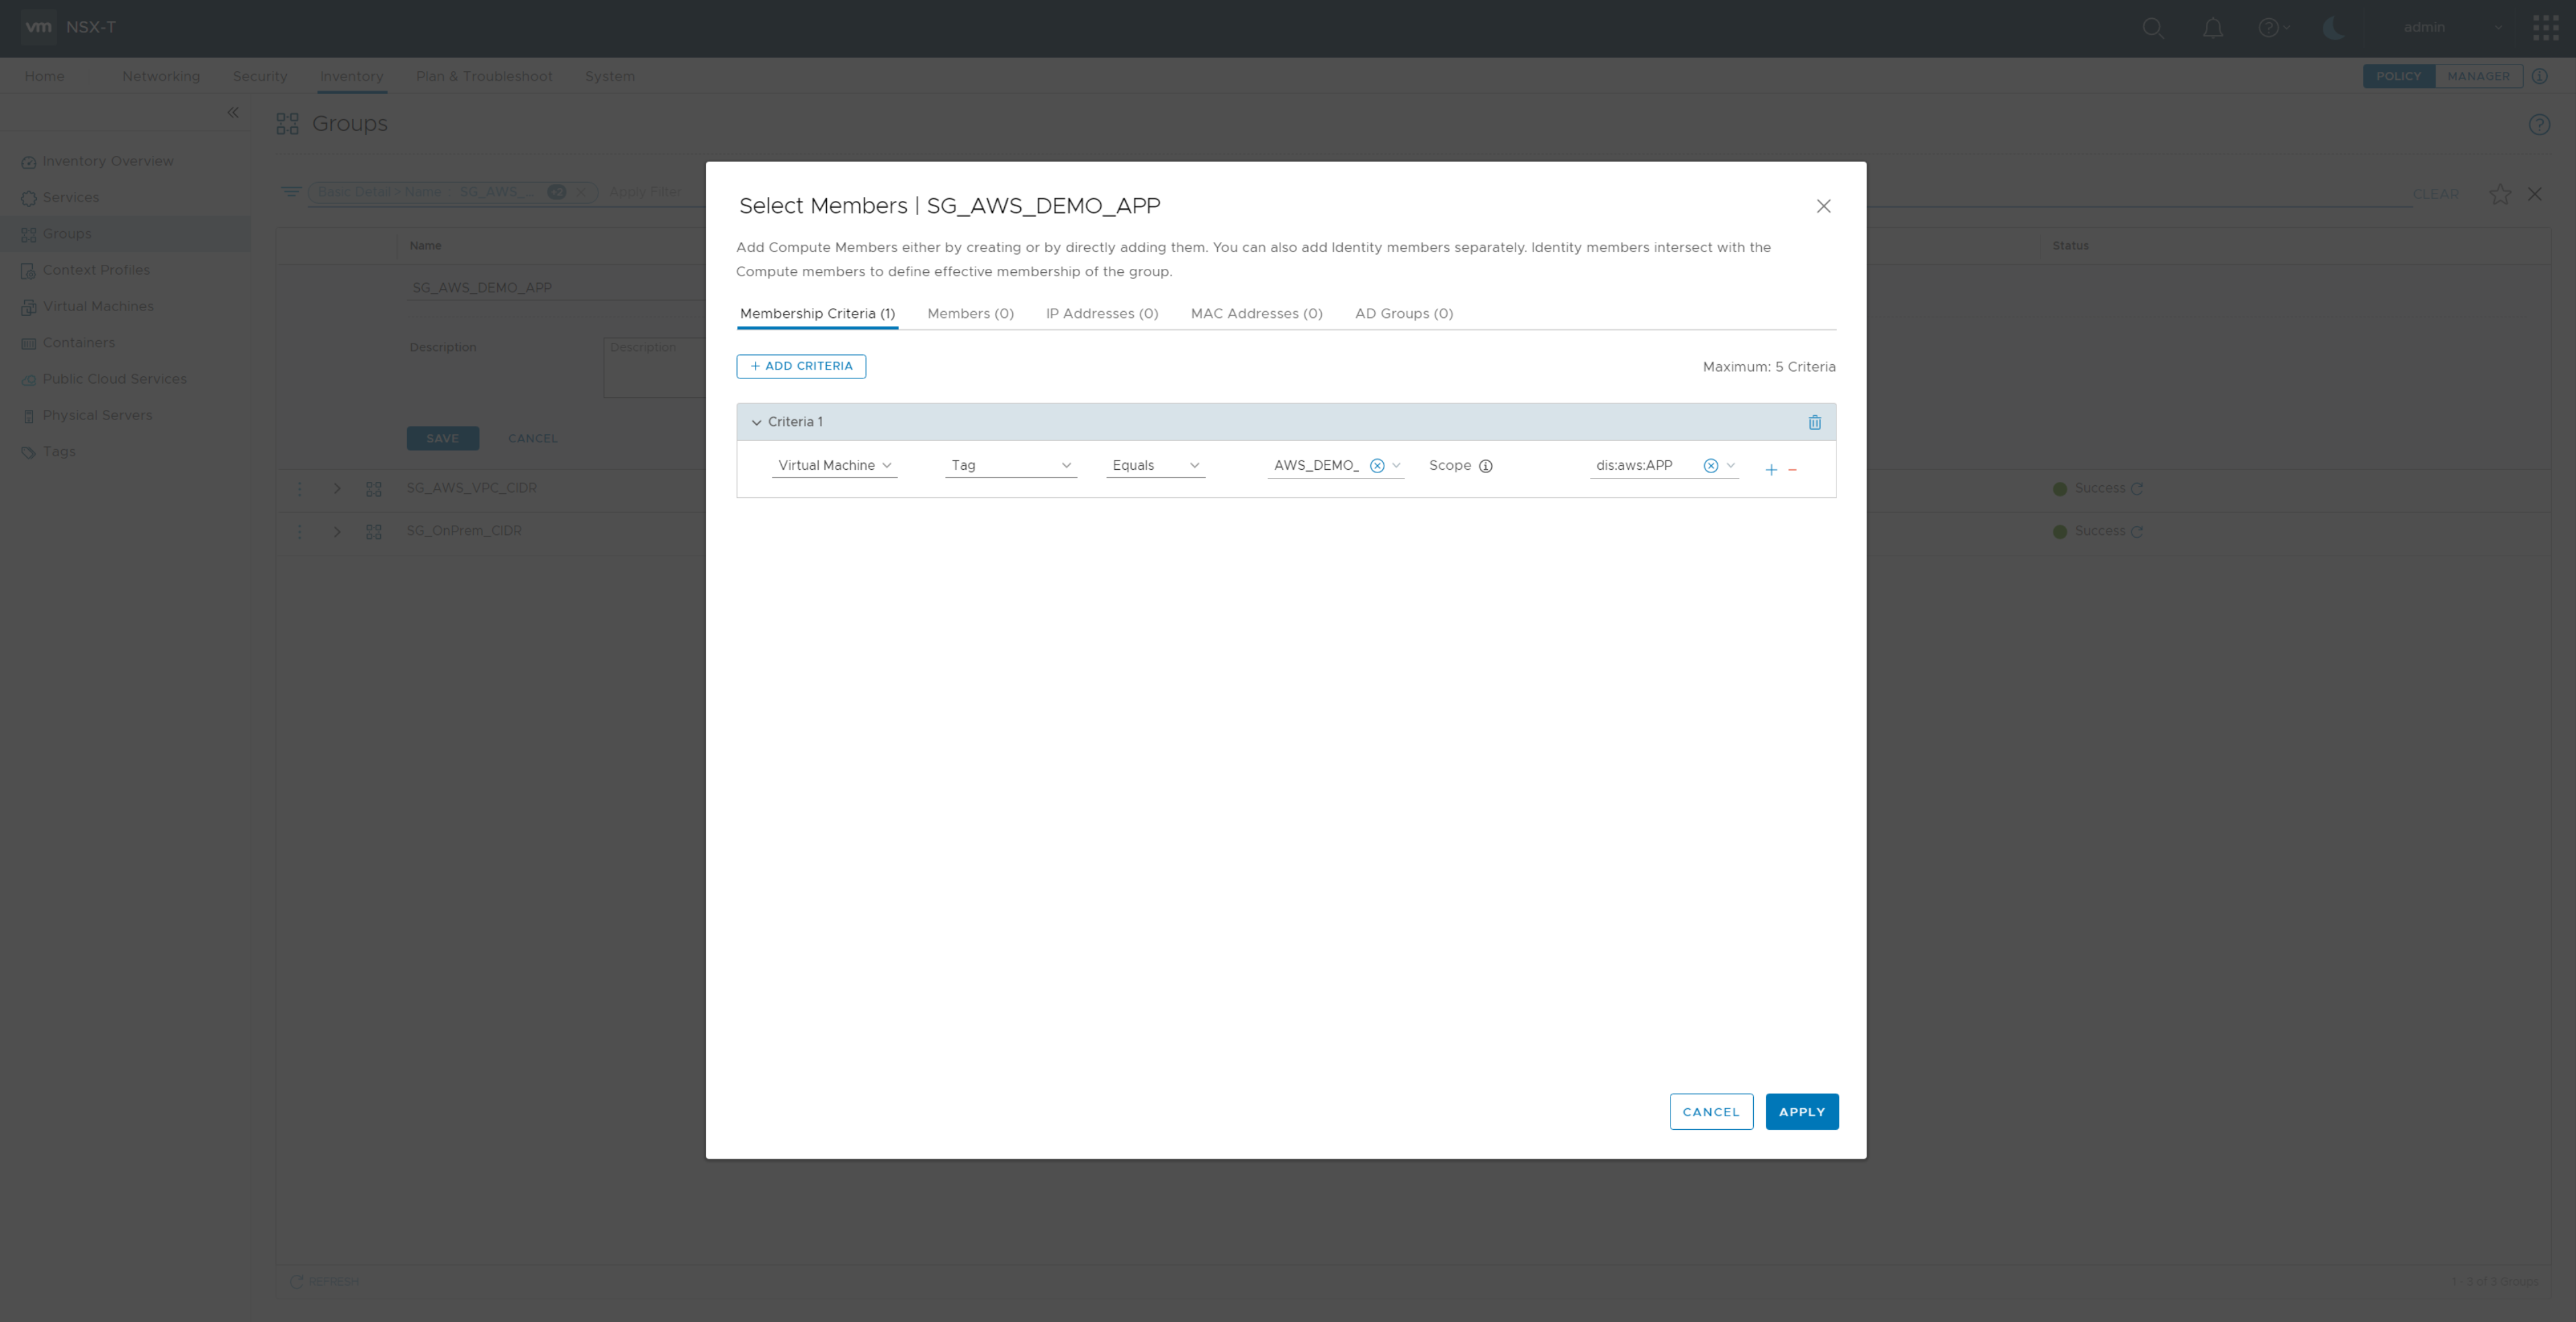
Task: Open the Equals operator dropdown
Action: click(x=1155, y=465)
